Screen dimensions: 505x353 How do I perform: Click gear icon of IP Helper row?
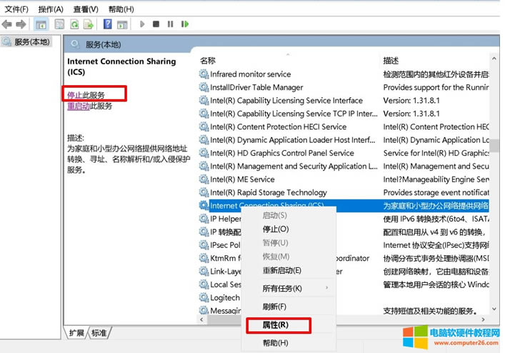tap(204, 219)
